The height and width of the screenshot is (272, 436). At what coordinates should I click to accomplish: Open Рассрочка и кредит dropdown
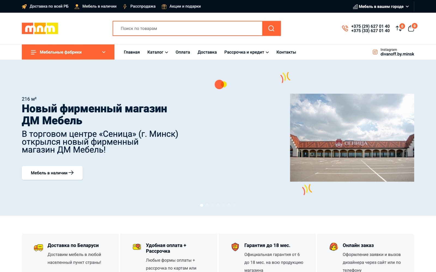click(x=246, y=52)
